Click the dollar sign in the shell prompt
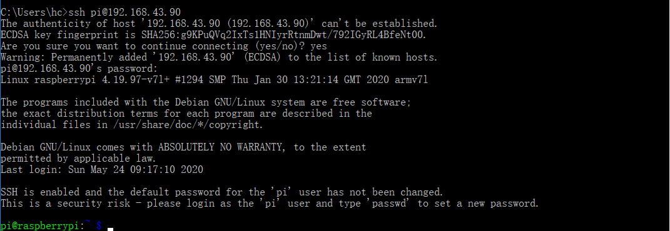Viewport: 670px width, 231px height. (99, 226)
